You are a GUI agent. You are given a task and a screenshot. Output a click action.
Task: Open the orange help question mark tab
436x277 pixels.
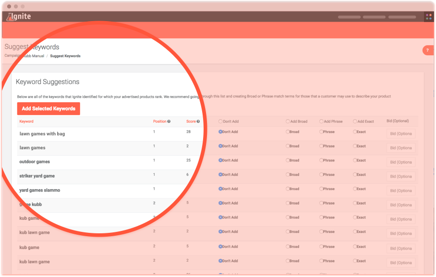click(428, 50)
